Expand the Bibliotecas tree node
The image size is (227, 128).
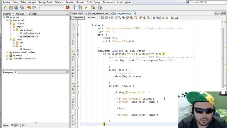pos(7,55)
